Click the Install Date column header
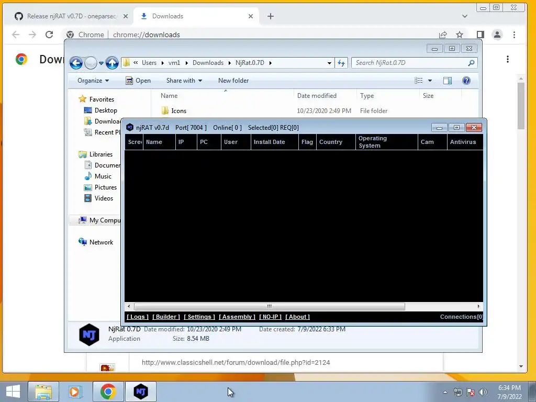The image size is (536, 402). (x=274, y=142)
